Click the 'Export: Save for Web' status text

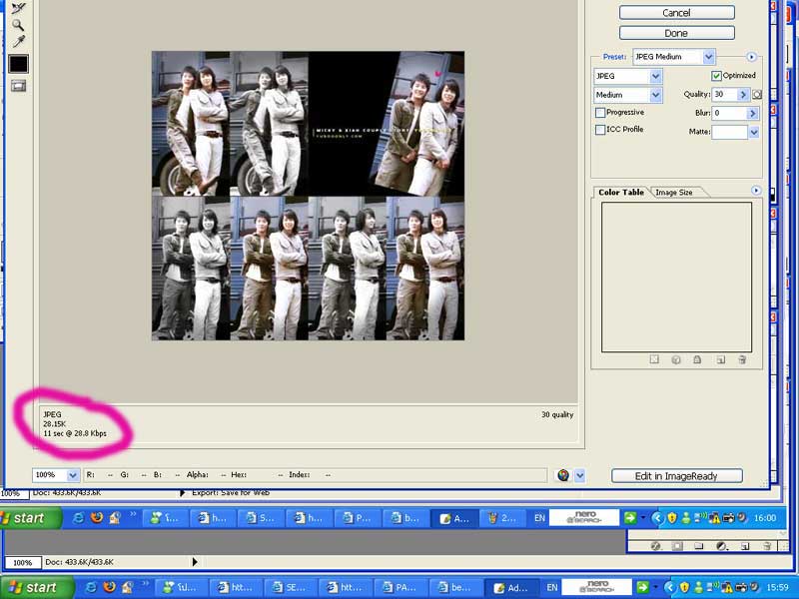coord(231,492)
